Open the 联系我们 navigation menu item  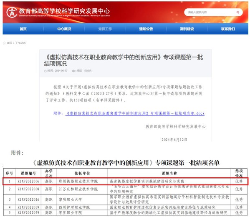pos(228,29)
